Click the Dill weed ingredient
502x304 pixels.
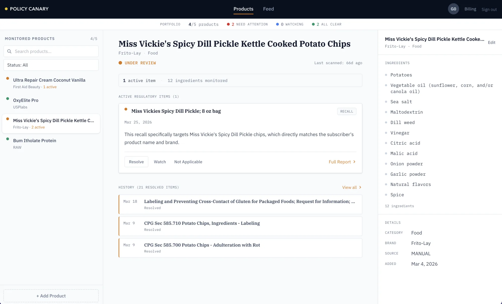coord(402,123)
